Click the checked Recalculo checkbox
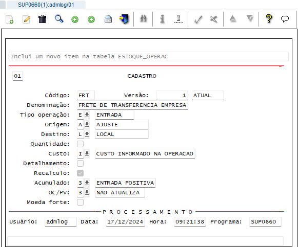 coord(80,173)
